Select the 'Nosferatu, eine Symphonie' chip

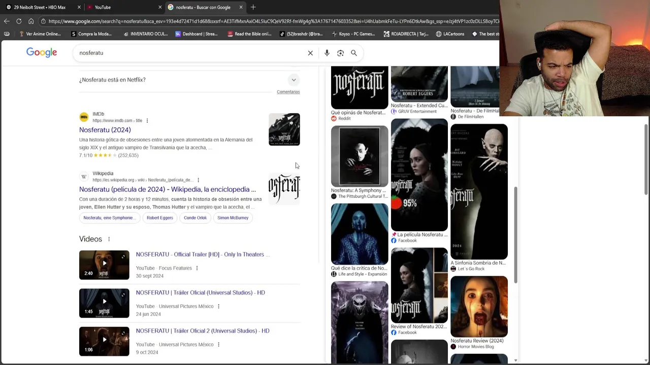coord(110,217)
